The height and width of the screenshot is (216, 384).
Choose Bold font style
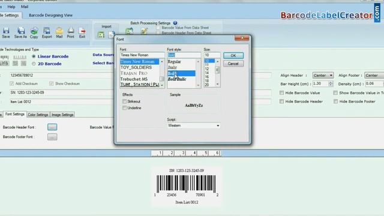pyautogui.click(x=181, y=73)
